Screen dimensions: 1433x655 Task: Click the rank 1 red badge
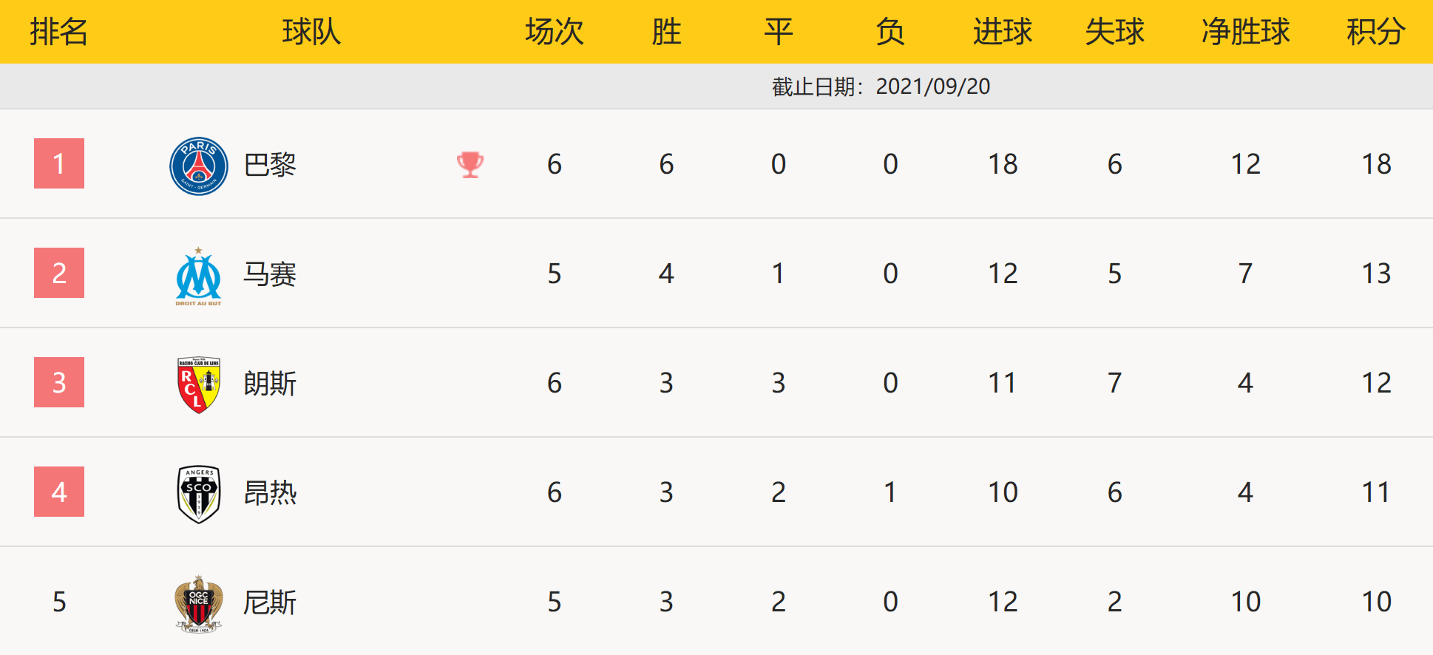[59, 163]
